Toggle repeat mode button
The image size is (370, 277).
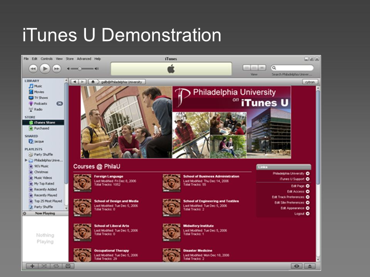click(56, 266)
